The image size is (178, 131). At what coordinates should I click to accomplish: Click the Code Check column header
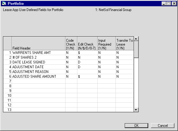click(71, 43)
